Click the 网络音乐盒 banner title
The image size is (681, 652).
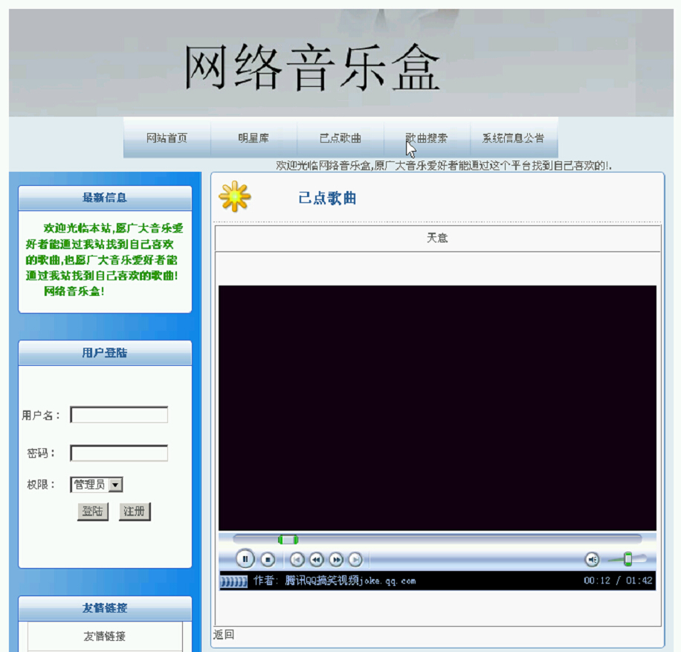[x=313, y=66]
